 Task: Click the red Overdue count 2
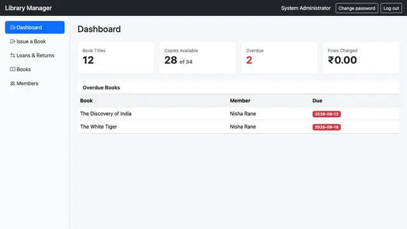(249, 60)
